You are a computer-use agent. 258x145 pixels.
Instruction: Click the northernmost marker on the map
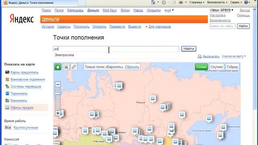[119, 86]
